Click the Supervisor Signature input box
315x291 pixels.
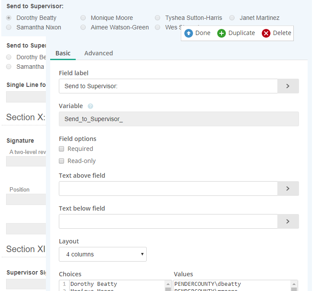click(26, 284)
